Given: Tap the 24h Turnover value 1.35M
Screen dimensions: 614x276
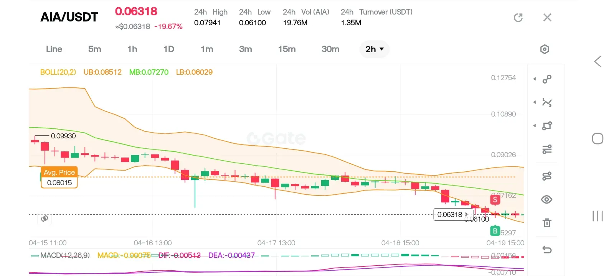Looking at the screenshot, I should pos(351,23).
